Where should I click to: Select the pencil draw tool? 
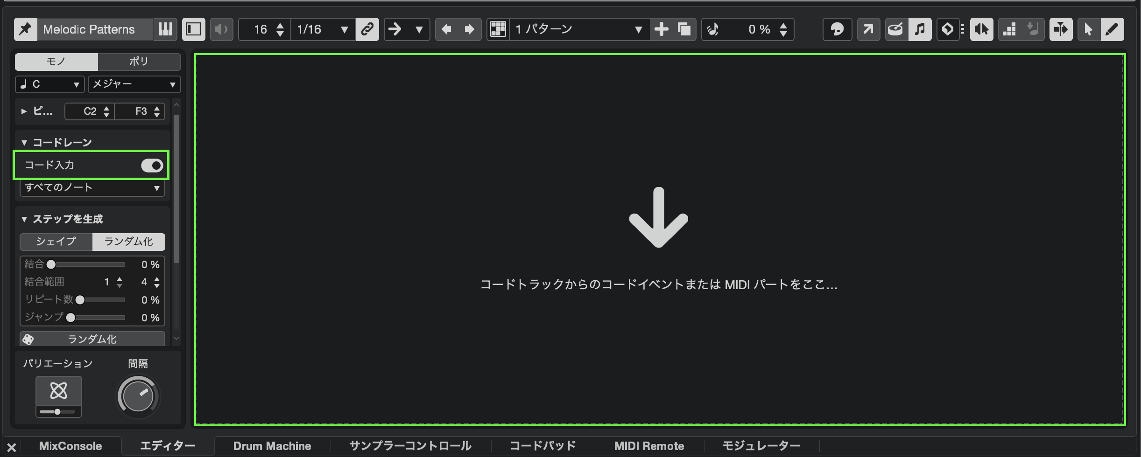[1112, 29]
